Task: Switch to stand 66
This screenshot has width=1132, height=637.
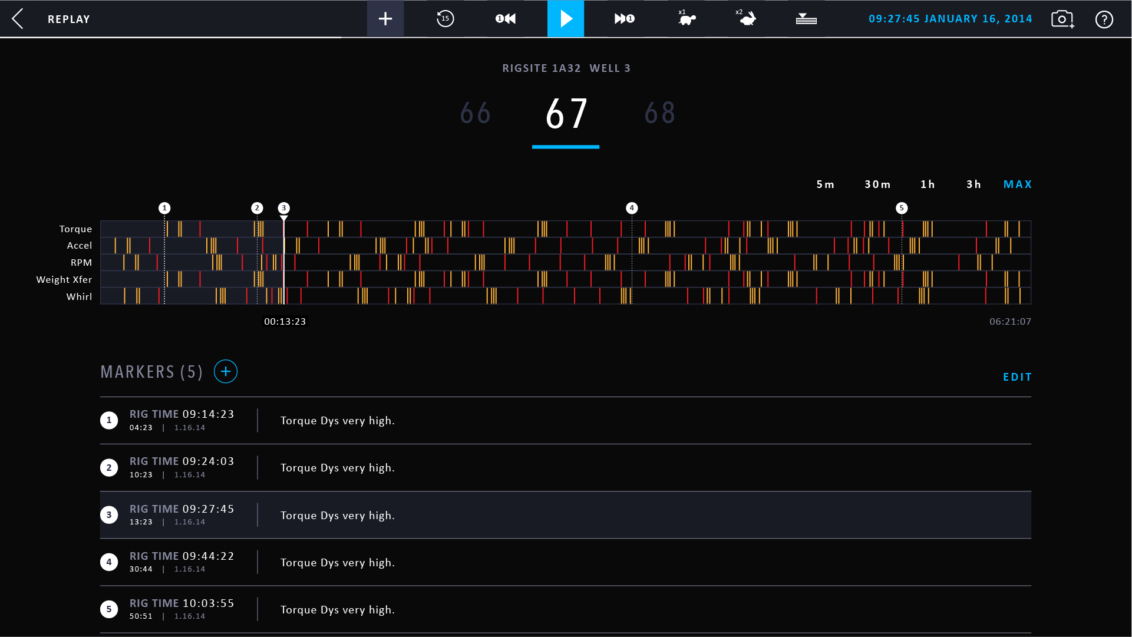Action: 475,113
